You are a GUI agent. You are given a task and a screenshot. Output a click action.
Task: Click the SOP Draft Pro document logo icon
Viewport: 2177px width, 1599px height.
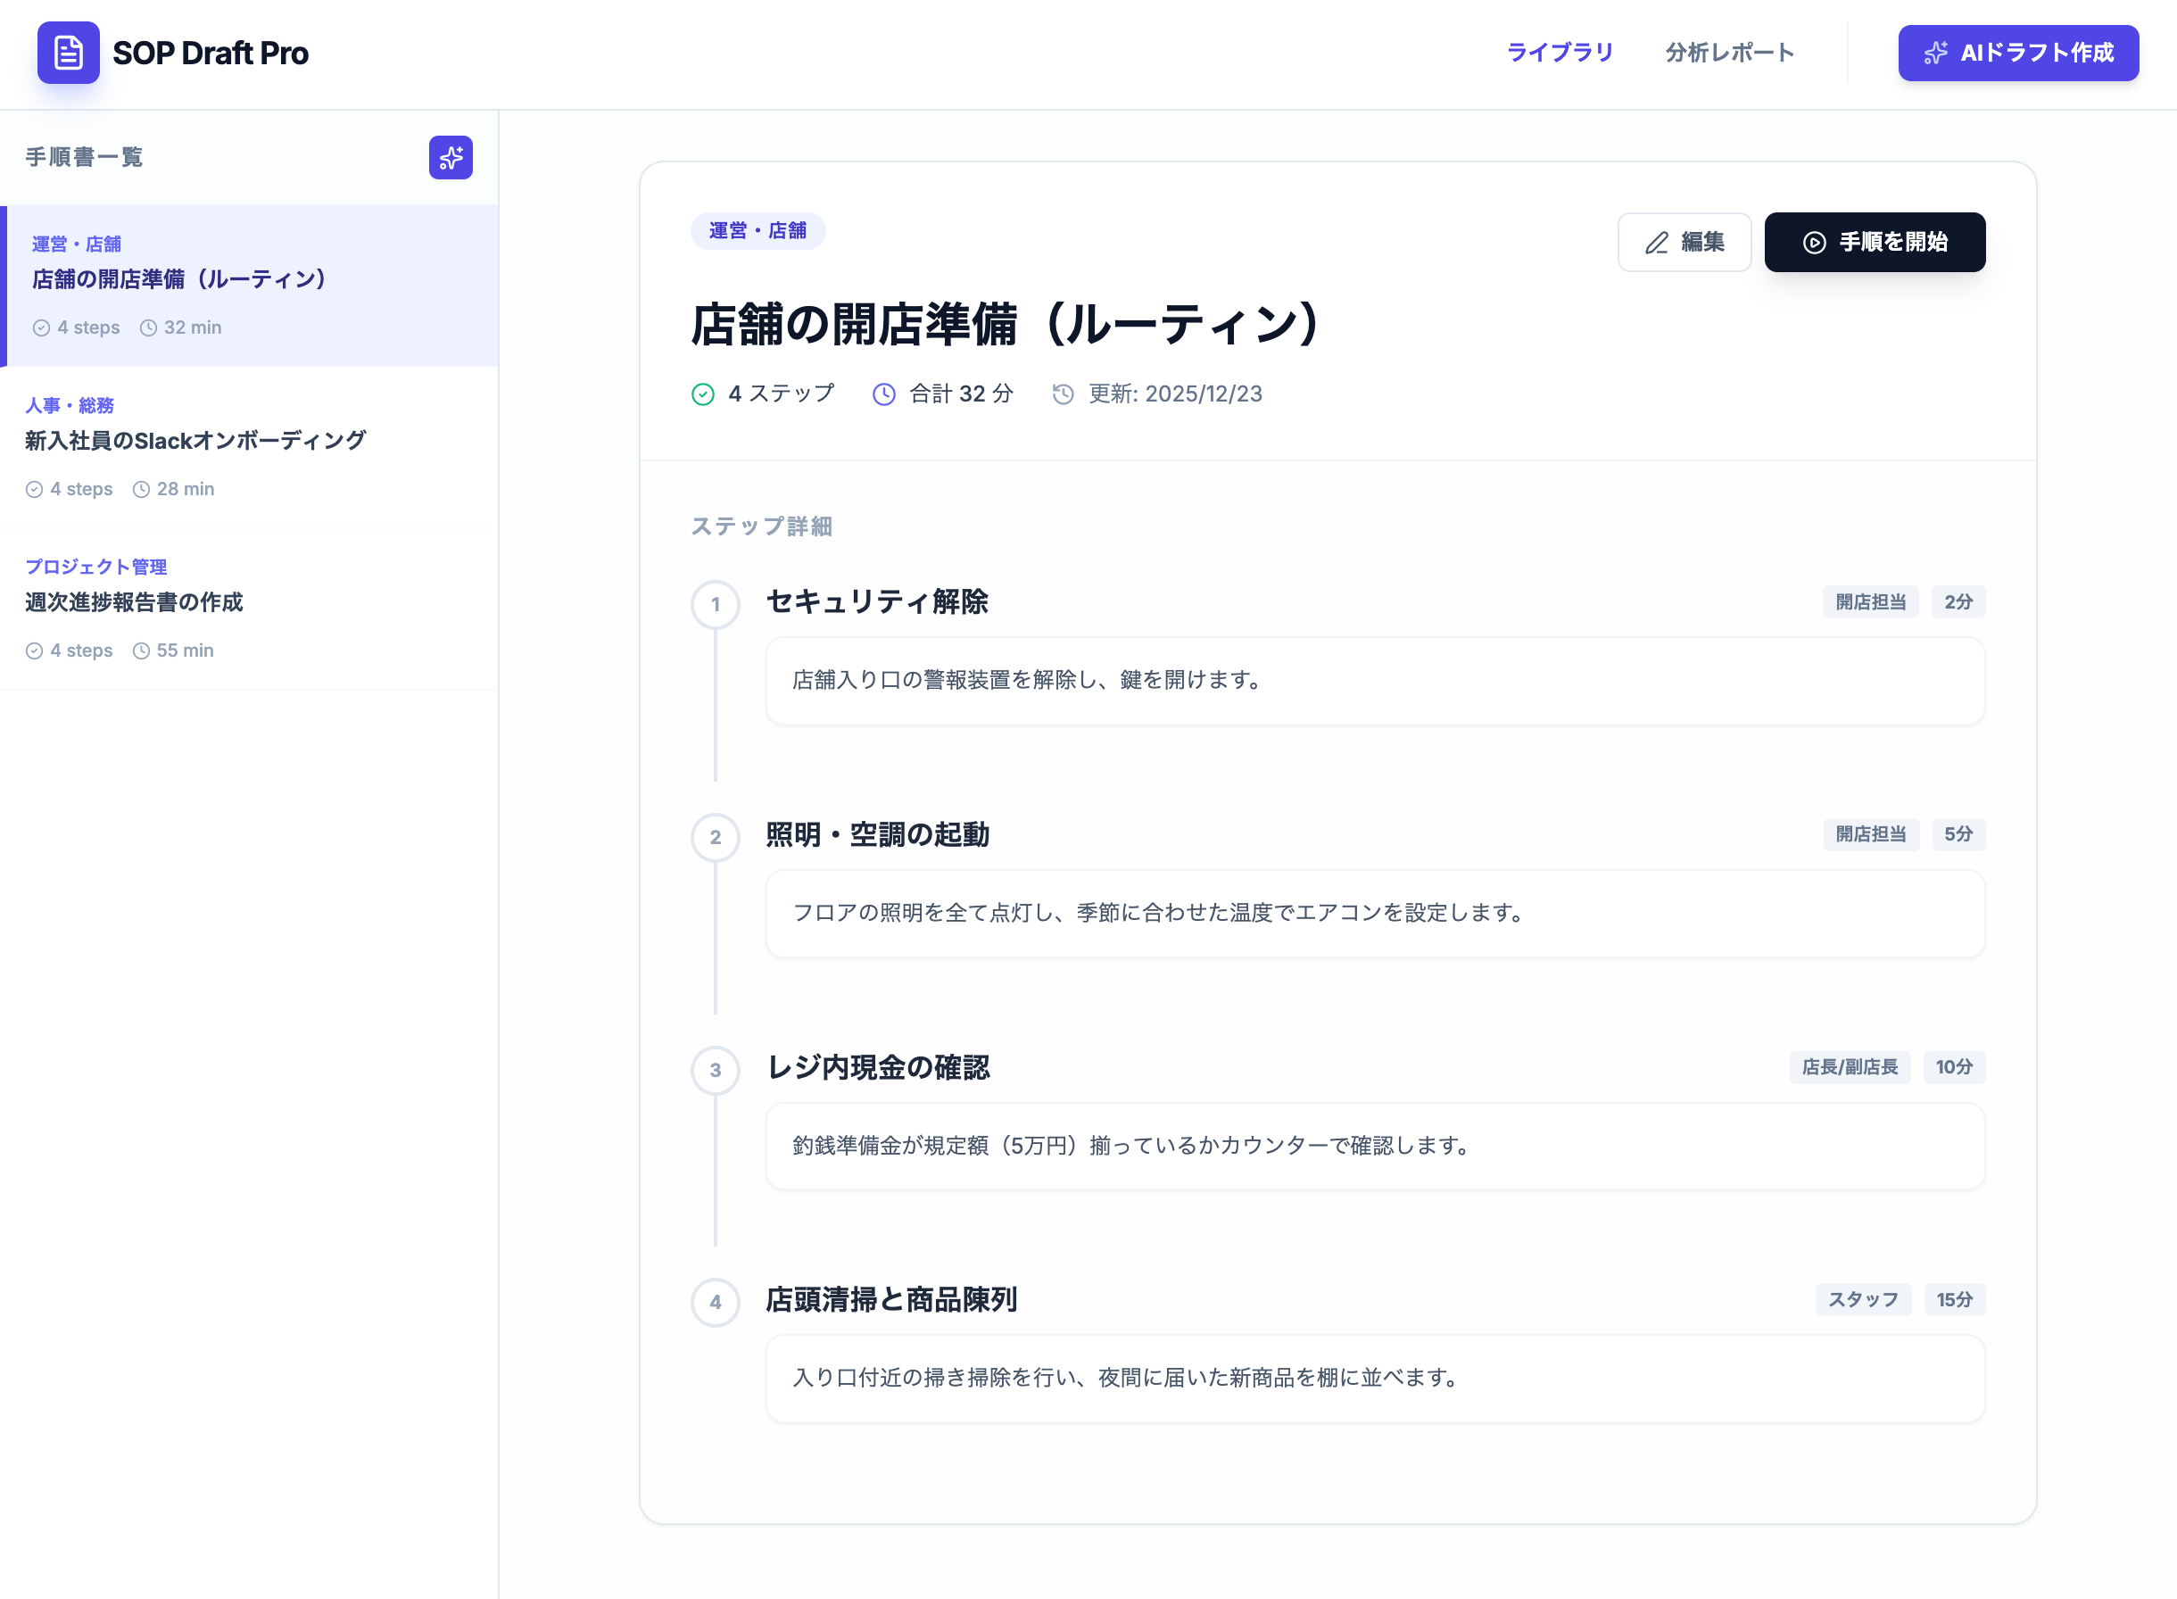click(68, 53)
